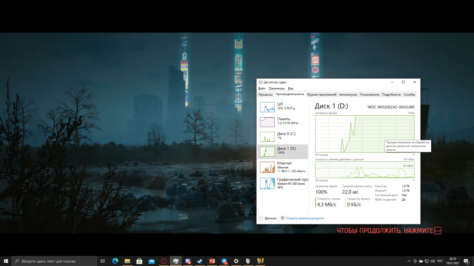Click the Открыть монитор ресурсов link
This screenshot has height=266, width=474.
[x=305, y=218]
